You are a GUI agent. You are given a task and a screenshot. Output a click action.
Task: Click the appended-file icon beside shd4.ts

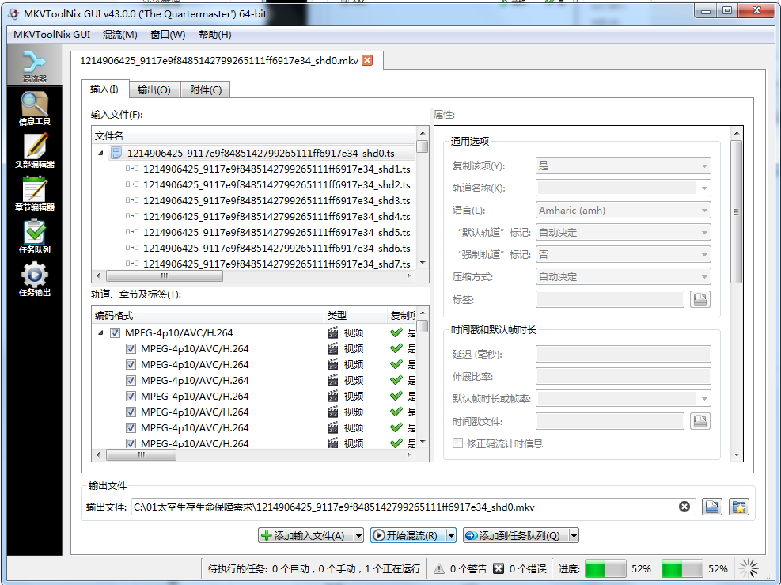pyautogui.click(x=132, y=216)
